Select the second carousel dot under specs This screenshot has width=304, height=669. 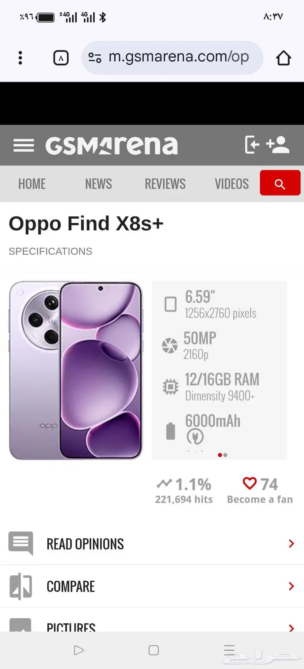coord(226,455)
